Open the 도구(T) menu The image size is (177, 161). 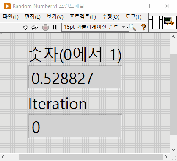pyautogui.click(x=133, y=17)
